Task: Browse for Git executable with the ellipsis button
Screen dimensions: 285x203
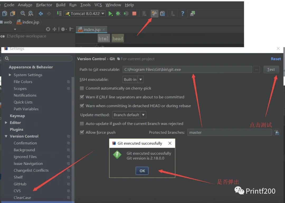Action: [x=256, y=70]
